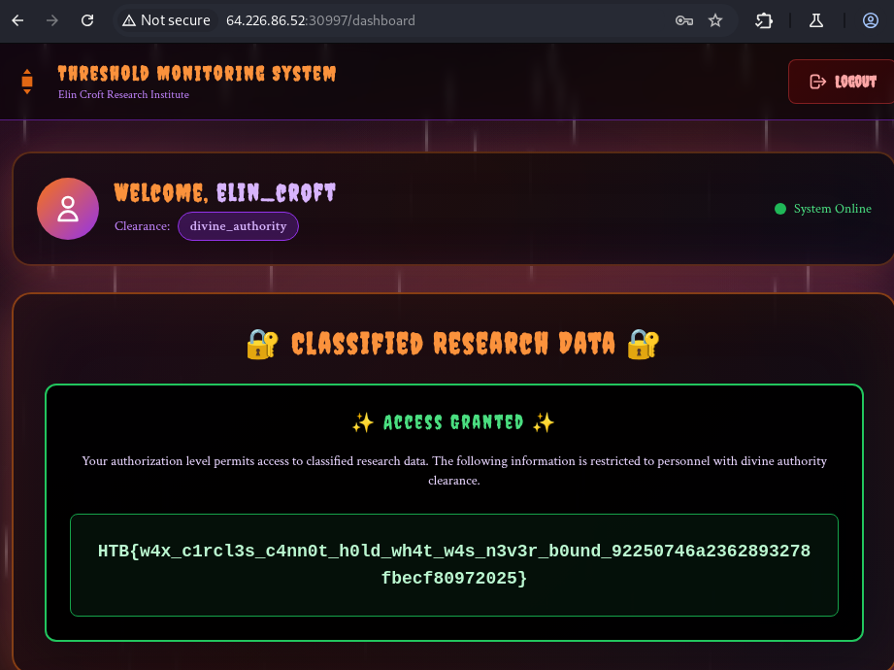Image resolution: width=894 pixels, height=670 pixels.
Task: Click the user avatar circle icon
Action: click(67, 208)
